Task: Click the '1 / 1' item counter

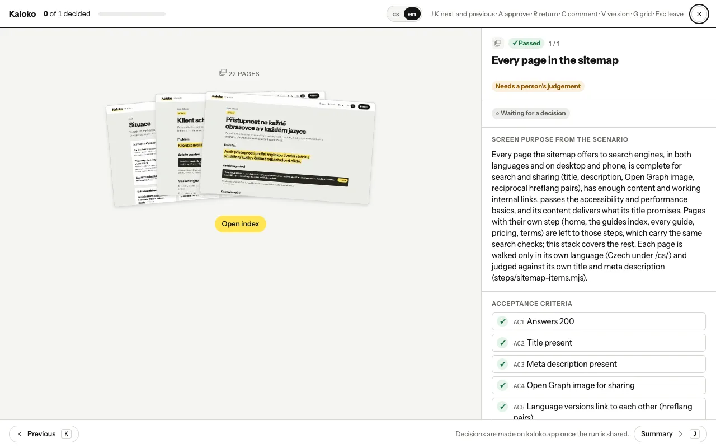Action: (554, 43)
